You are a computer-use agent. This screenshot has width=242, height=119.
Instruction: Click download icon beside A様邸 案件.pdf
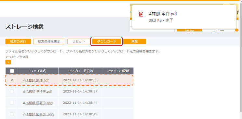click(24, 80)
